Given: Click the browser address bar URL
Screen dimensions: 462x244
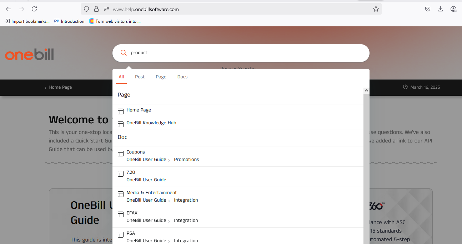Looking at the screenshot, I should coord(146,9).
